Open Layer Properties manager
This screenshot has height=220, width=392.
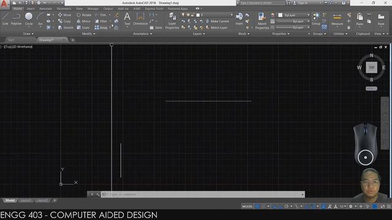pos(172,21)
